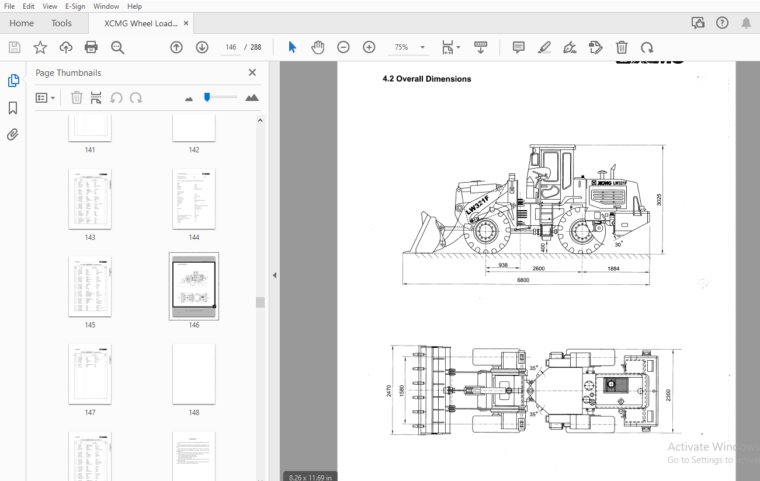Image resolution: width=760 pixels, height=481 pixels.
Task: Close the Page Thumbnails panel
Action: click(x=252, y=72)
